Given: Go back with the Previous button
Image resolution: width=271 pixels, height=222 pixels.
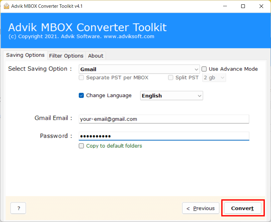Looking at the screenshot, I should [200, 208].
